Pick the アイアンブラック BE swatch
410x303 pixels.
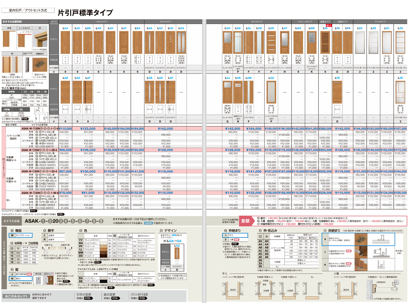(103, 281)
